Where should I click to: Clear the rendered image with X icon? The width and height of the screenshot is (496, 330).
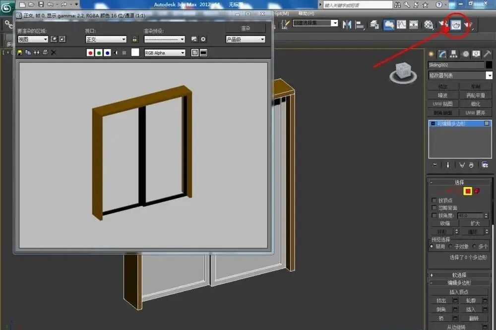pyautogui.click(x=54, y=52)
